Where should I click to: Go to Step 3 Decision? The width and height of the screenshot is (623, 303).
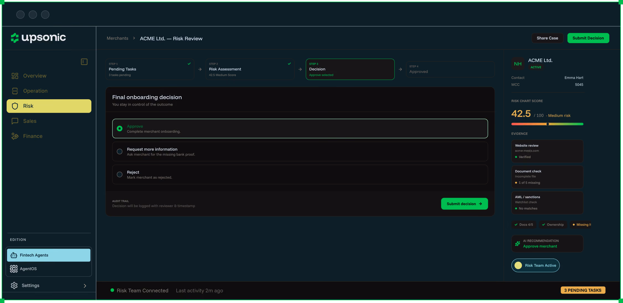point(350,69)
